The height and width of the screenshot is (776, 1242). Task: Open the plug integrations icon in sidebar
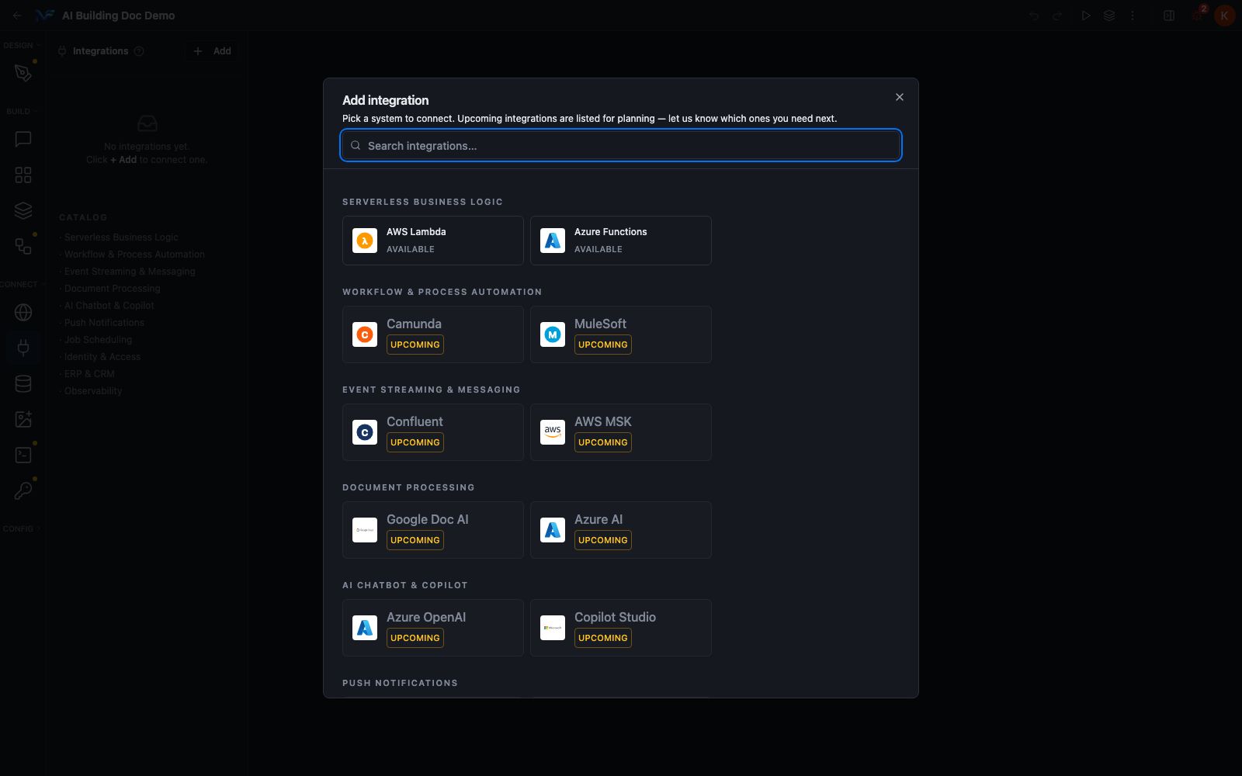pyautogui.click(x=23, y=348)
